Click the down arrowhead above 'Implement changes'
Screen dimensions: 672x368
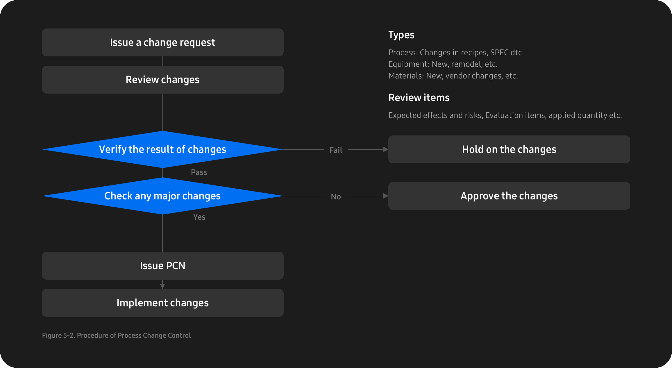[162, 286]
